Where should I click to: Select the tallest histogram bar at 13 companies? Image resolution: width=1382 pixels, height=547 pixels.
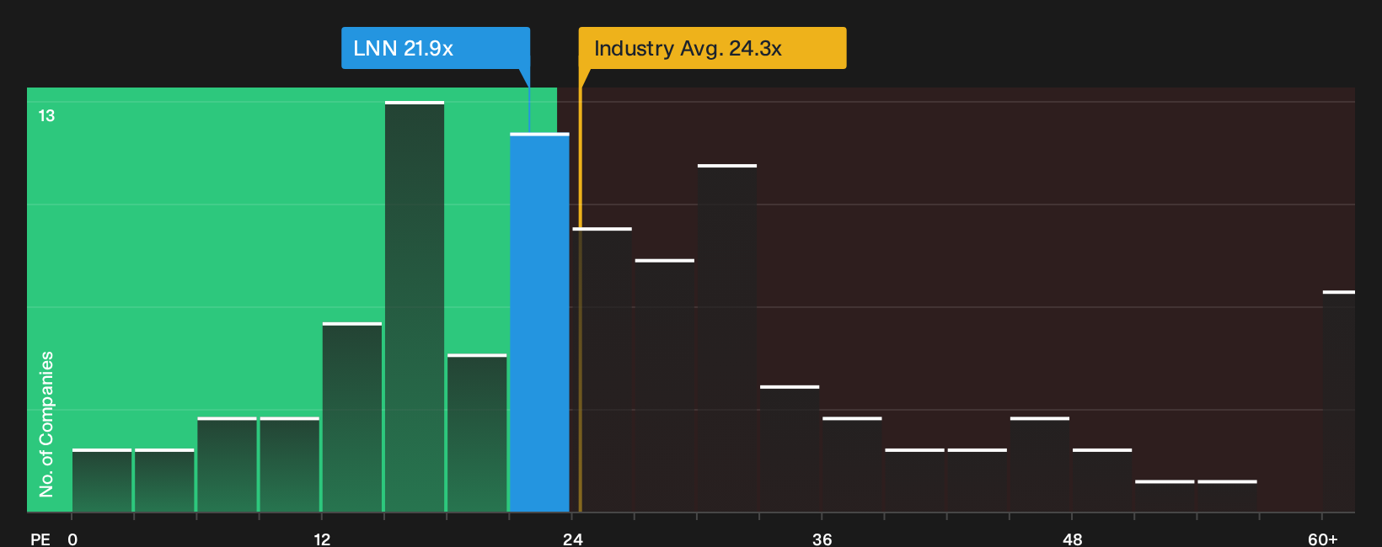pos(415,306)
